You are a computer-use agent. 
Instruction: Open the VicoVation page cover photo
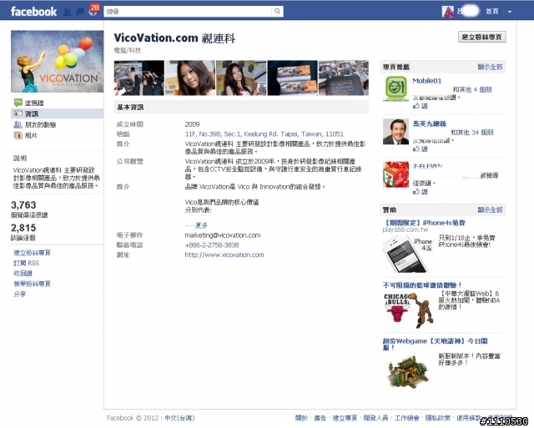pyautogui.click(x=58, y=61)
